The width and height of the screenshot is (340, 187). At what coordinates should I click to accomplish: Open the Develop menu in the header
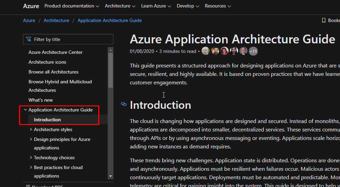(188, 6)
